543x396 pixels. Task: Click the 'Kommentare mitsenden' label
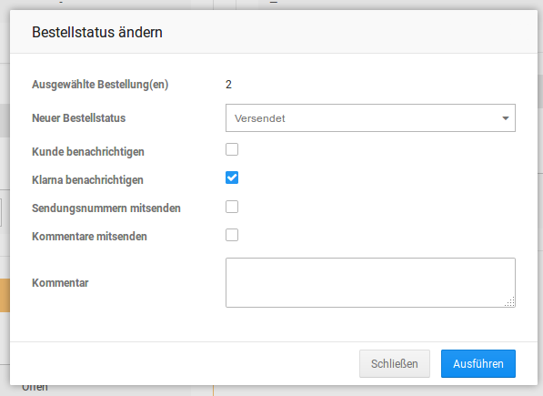(89, 237)
